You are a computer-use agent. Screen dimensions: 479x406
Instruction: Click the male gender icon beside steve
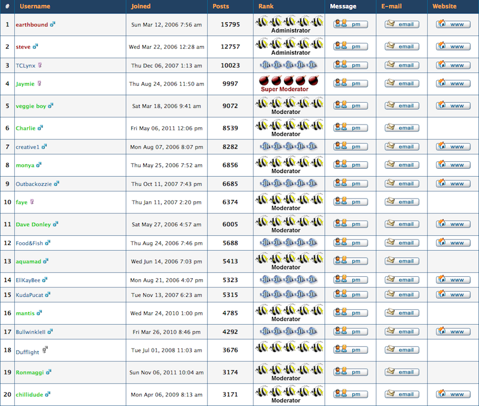(x=36, y=46)
